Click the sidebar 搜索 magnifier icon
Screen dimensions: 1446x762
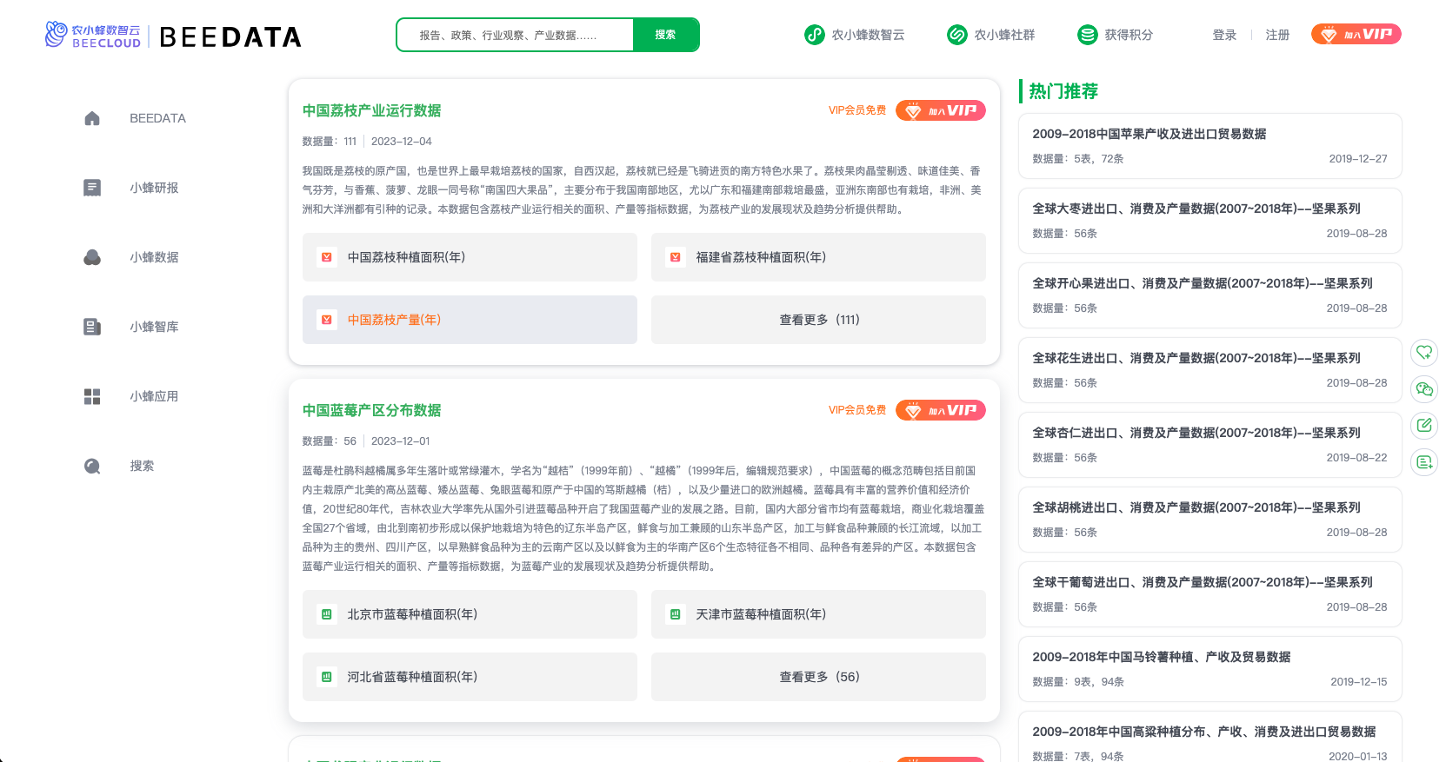click(92, 466)
